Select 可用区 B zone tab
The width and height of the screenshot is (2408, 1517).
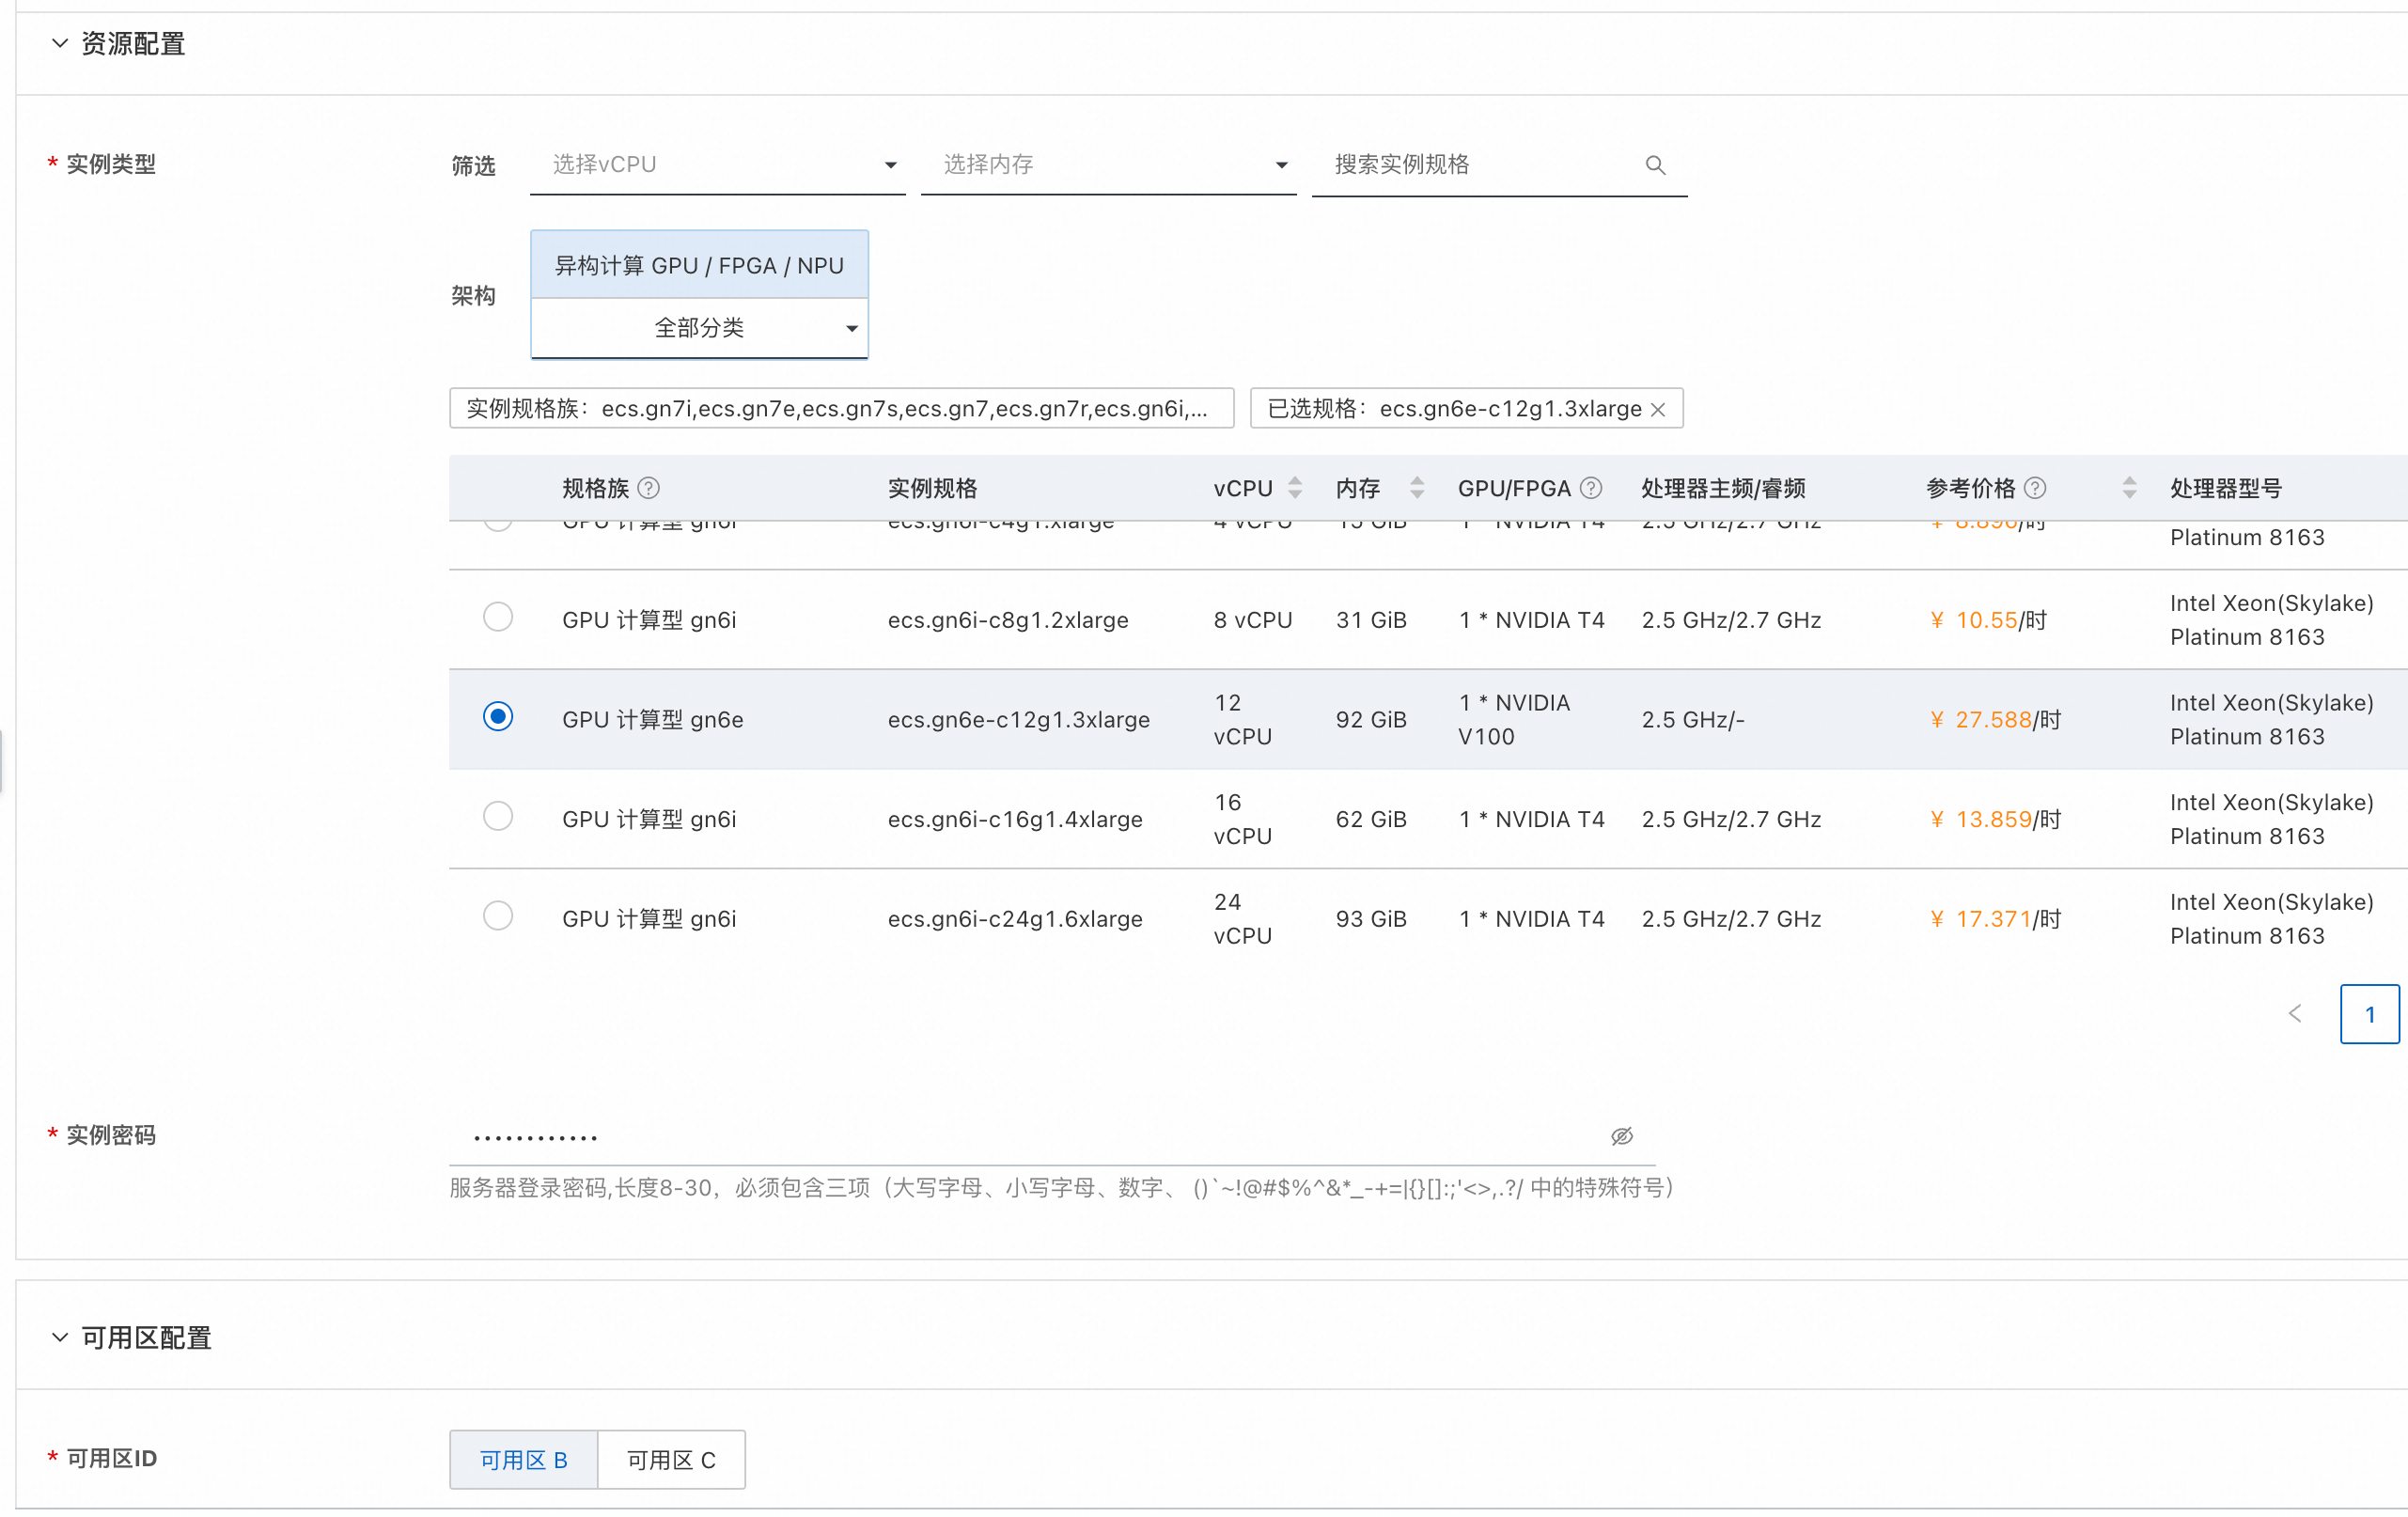pos(523,1460)
